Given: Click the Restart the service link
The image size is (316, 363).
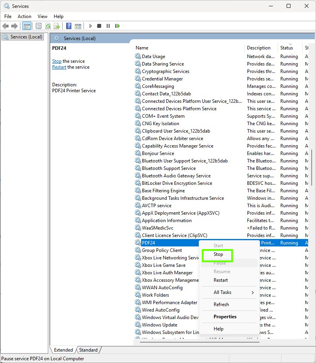Looking at the screenshot, I should 59,67.
